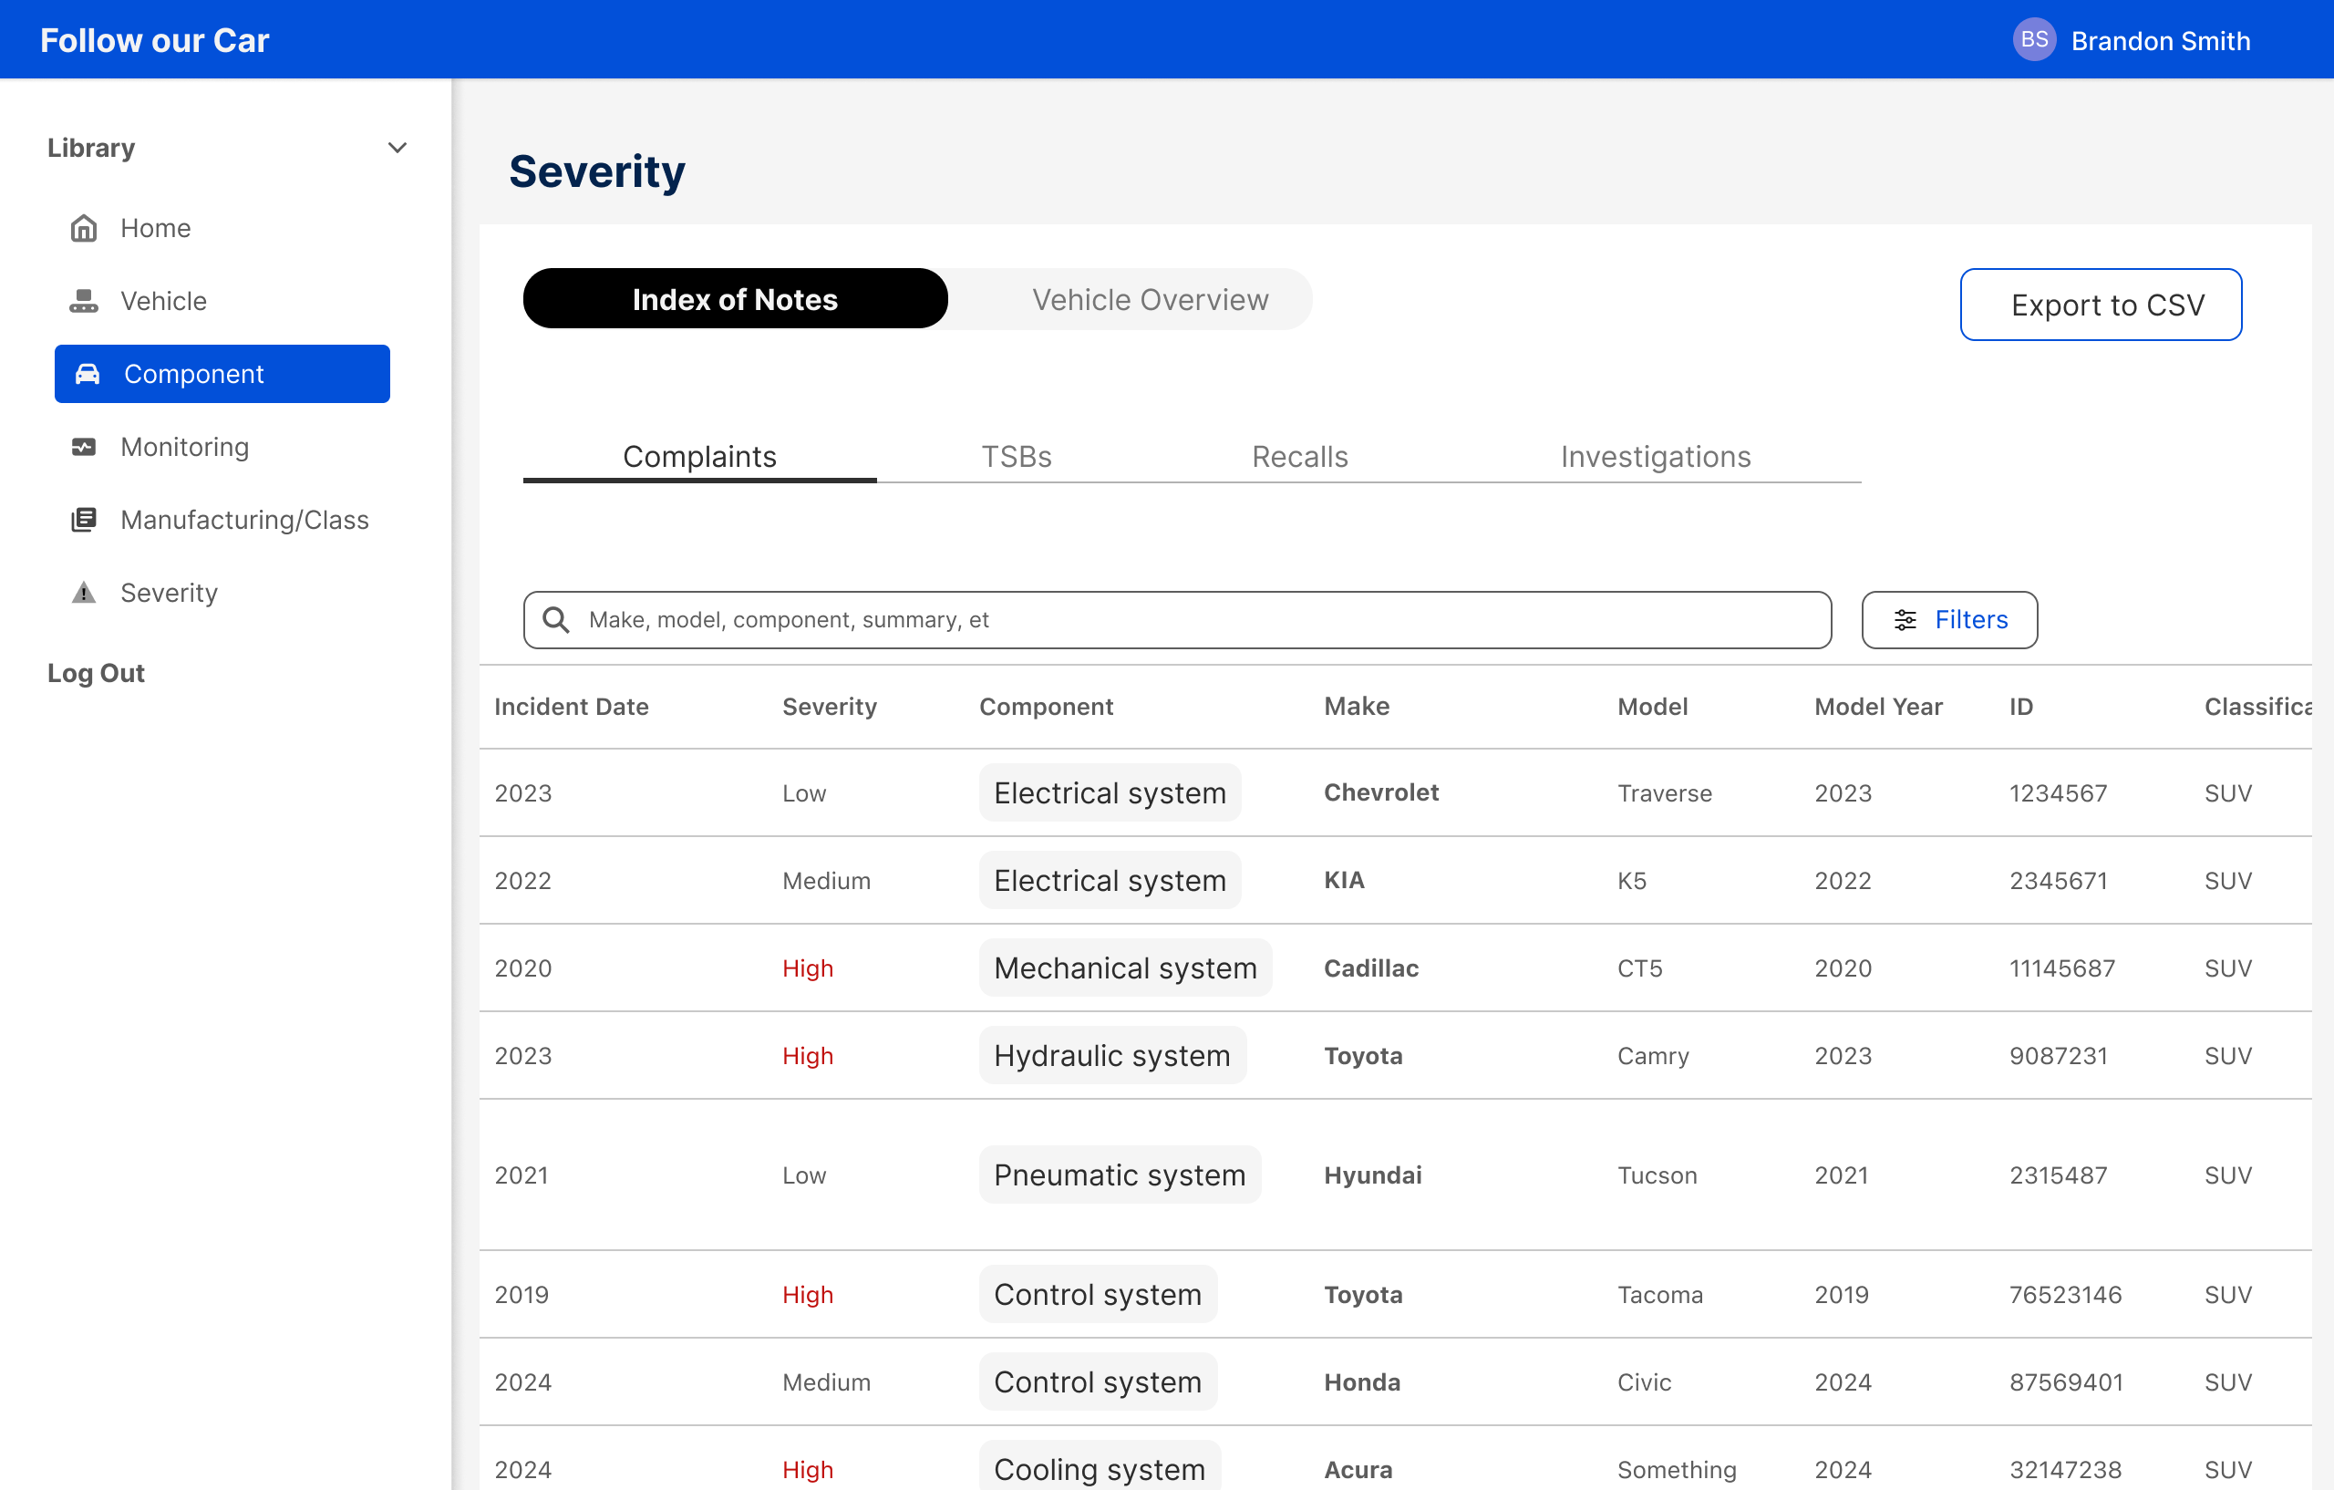Sort by the Incident Date column header
The image size is (2334, 1490).
point(571,707)
